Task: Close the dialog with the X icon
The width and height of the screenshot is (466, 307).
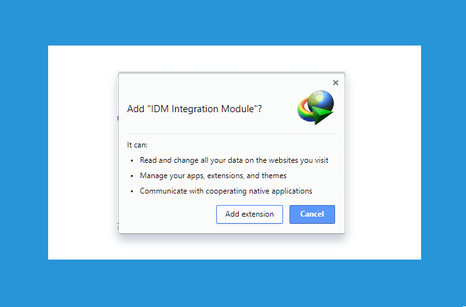Action: [x=336, y=83]
